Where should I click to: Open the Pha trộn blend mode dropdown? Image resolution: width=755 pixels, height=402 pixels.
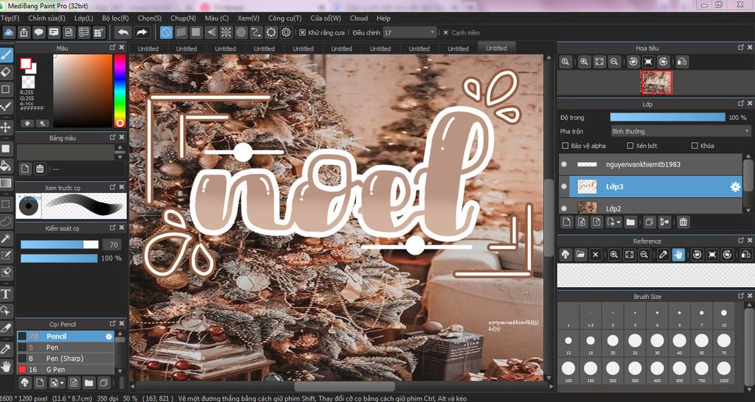[x=679, y=131]
